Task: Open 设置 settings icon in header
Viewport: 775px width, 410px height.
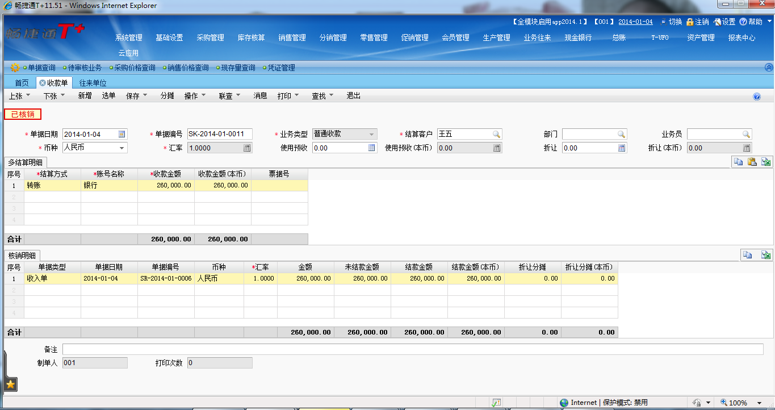Action: click(x=718, y=22)
